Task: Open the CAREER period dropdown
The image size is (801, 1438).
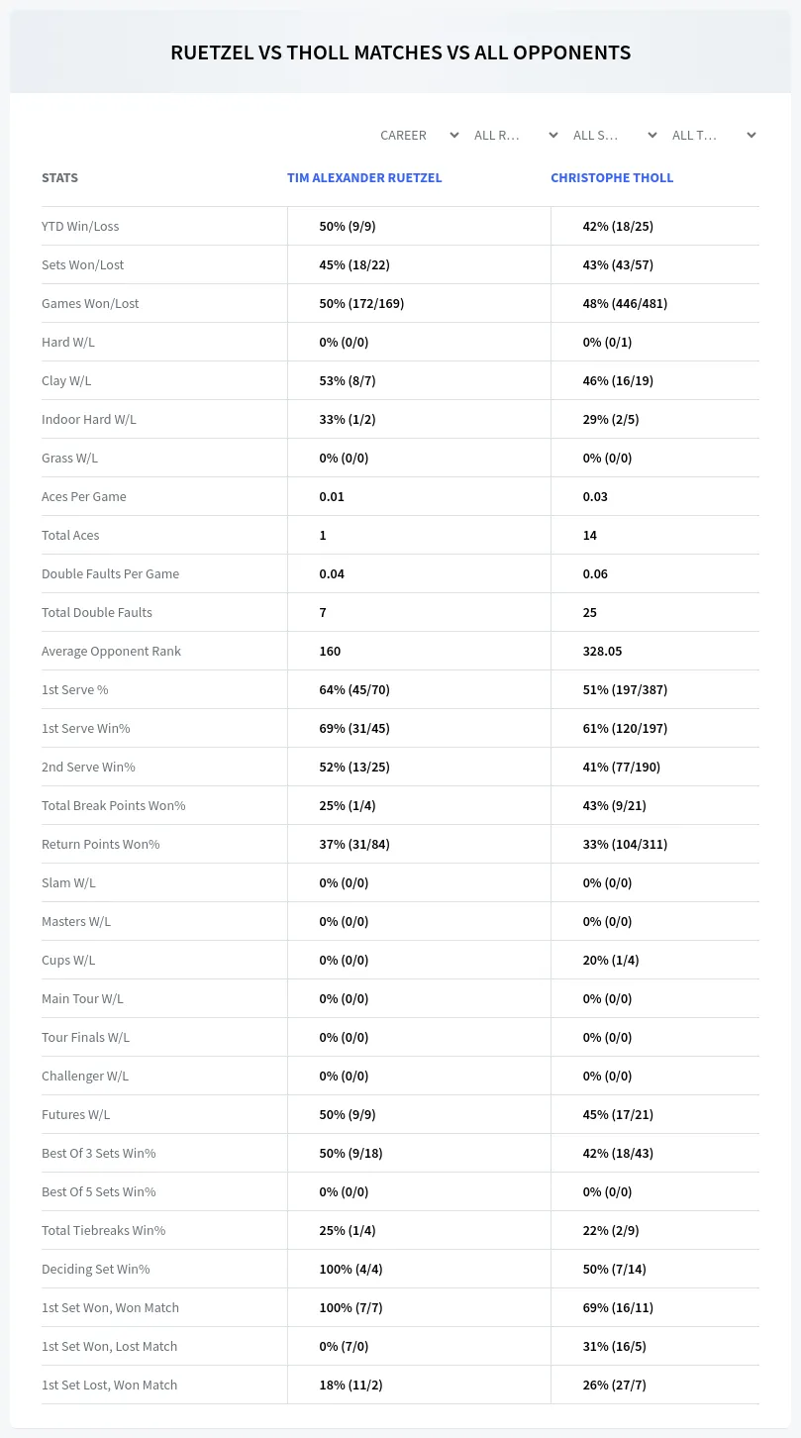Action: (x=418, y=135)
